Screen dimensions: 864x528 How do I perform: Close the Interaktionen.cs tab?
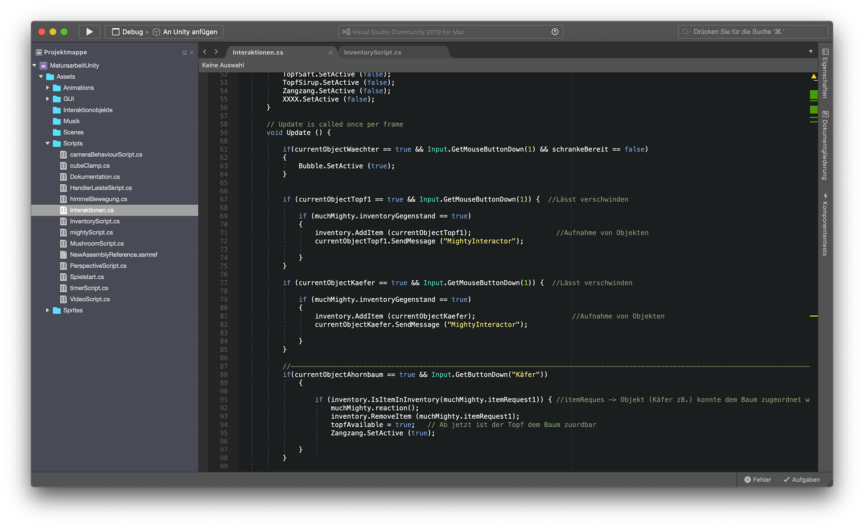click(330, 53)
